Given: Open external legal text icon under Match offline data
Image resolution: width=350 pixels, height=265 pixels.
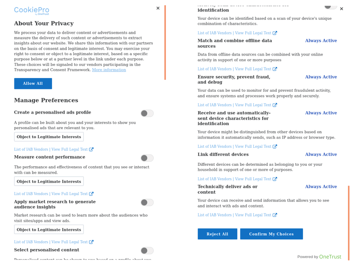Looking at the screenshot, I should click(275, 69).
